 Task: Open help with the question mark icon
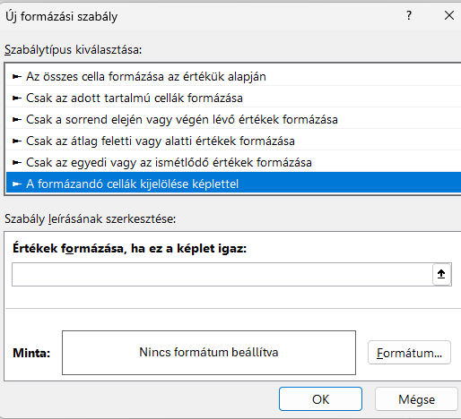[409, 15]
